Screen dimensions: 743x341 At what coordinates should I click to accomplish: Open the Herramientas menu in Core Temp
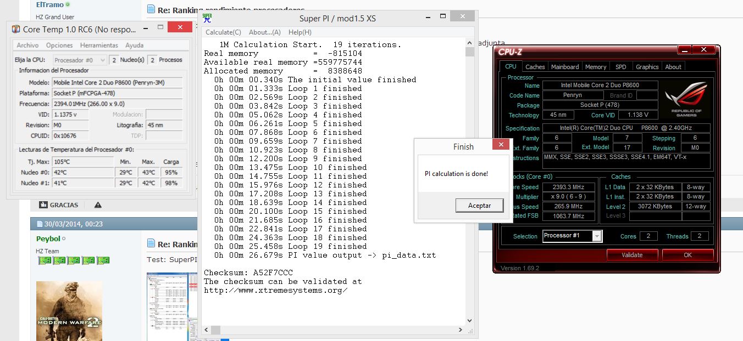pyautogui.click(x=99, y=46)
